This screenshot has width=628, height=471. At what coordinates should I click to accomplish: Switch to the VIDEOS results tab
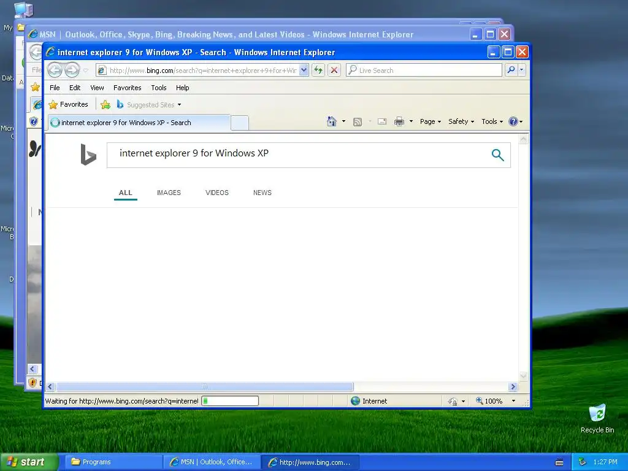pyautogui.click(x=216, y=193)
